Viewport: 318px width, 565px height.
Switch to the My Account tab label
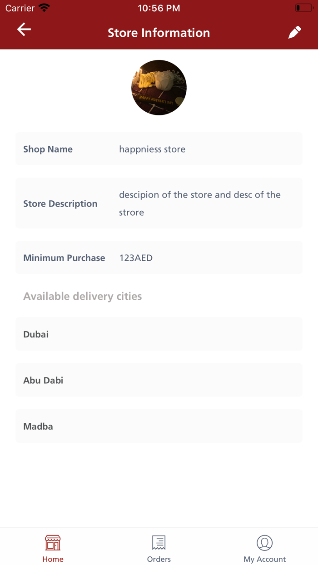click(x=264, y=559)
